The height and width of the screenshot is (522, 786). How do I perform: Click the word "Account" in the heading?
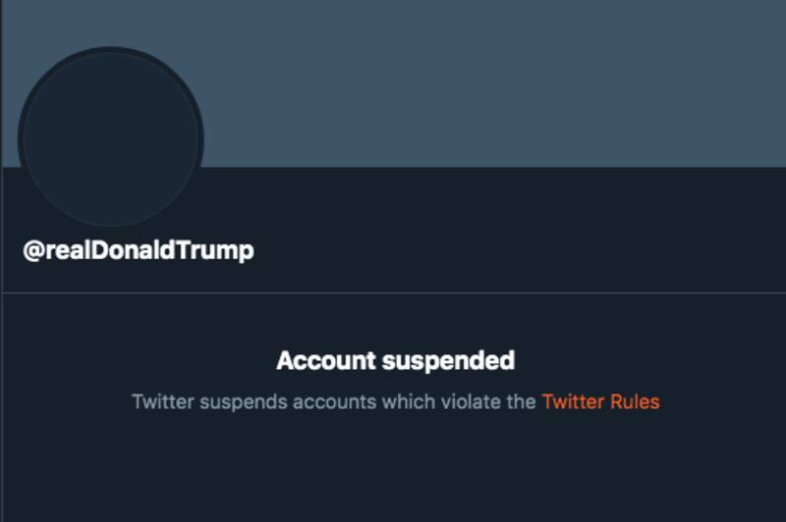tap(325, 361)
